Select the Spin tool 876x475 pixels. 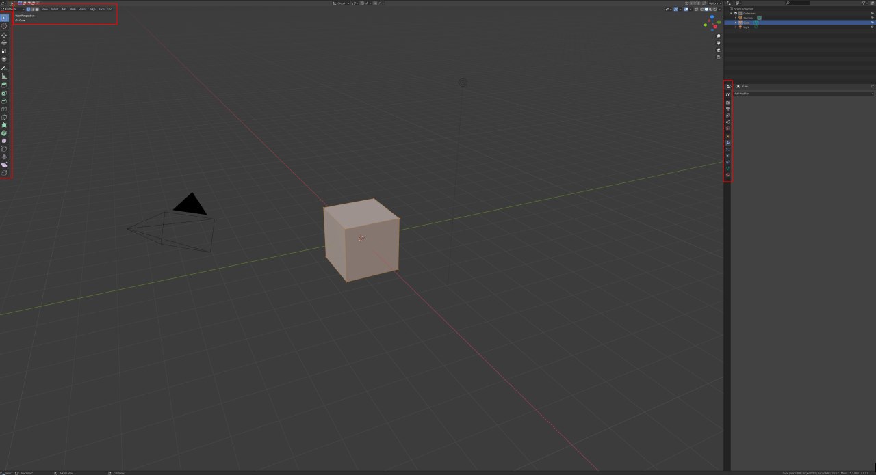[x=4, y=133]
